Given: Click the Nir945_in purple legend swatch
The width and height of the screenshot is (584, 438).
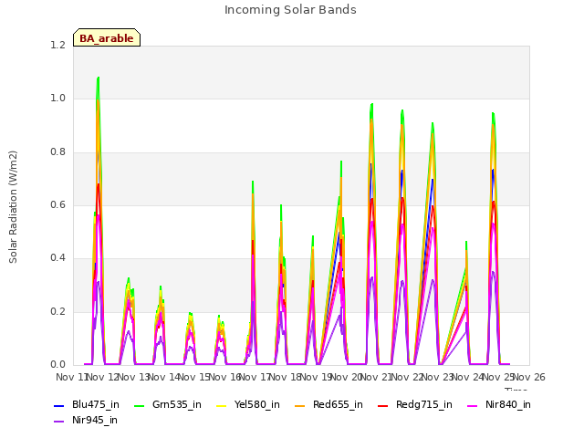Looking at the screenshot, I should [58, 422].
